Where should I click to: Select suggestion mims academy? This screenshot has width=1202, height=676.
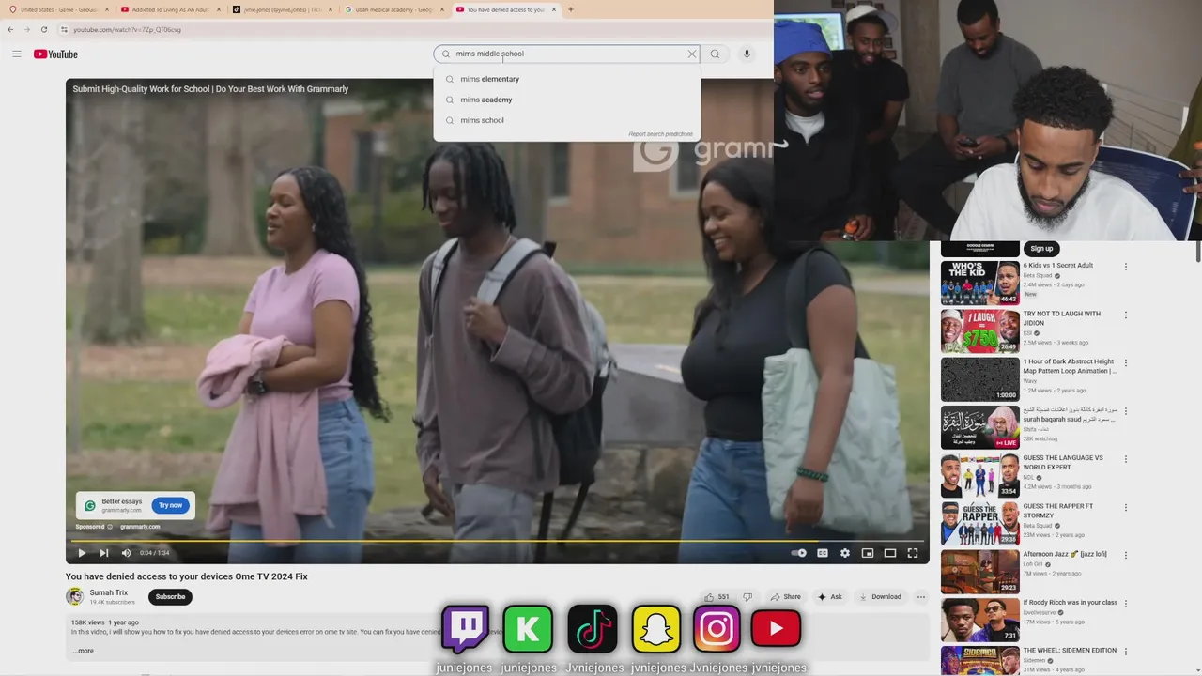[567, 100]
